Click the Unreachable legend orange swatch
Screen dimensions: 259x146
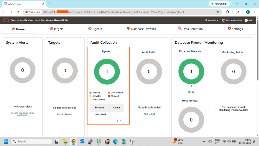pyautogui.click(x=109, y=93)
